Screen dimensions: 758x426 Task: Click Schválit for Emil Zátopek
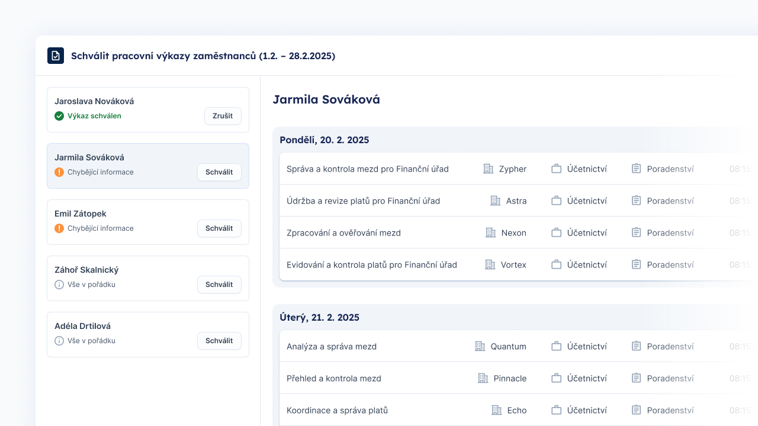coord(219,228)
